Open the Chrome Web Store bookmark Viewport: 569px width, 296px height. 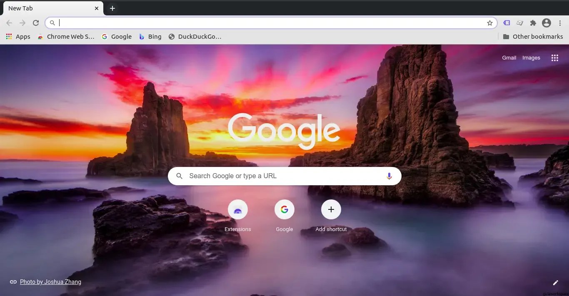(66, 37)
